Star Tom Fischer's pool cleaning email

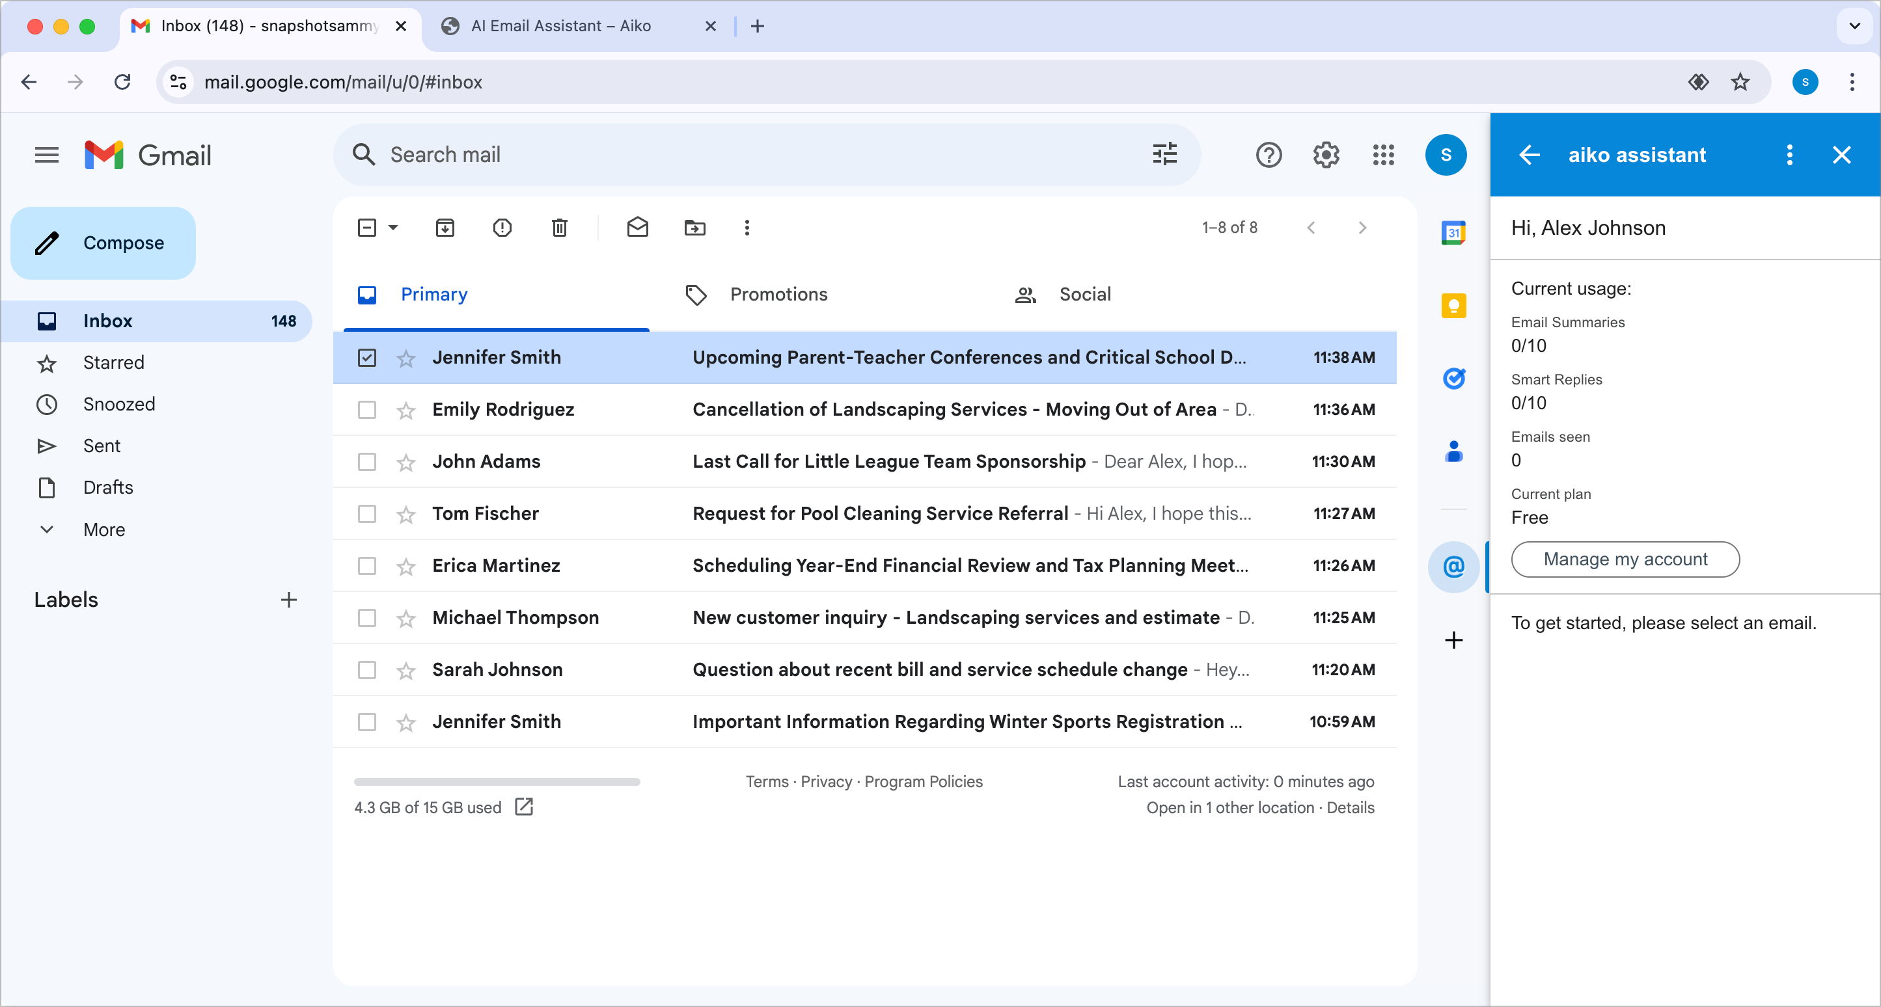pos(406,514)
